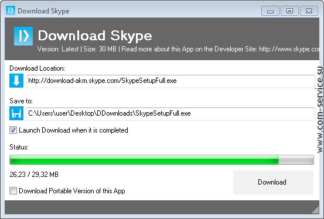This screenshot has height=219, width=324.
Task: Uncheck Launch Download when it is completed
Action: 13,130
